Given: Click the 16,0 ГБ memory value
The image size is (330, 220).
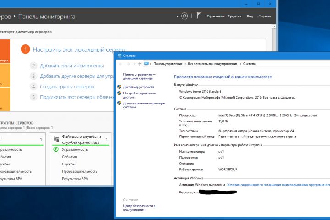Looking at the screenshot, I should pyautogui.click(x=223, y=121).
